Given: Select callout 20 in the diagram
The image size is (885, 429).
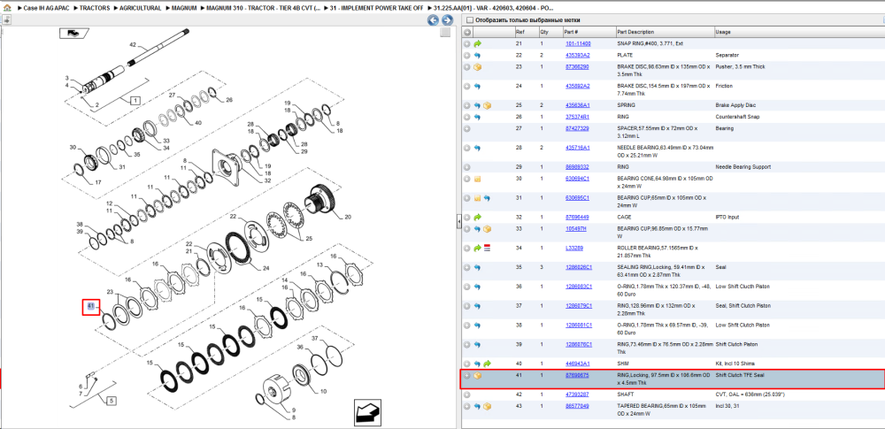Looking at the screenshot, I should pyautogui.click(x=348, y=217).
